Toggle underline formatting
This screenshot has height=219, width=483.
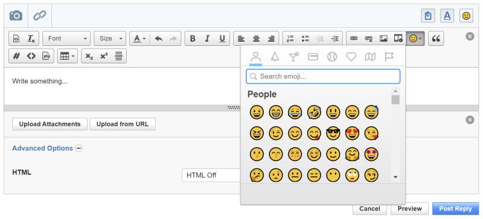coord(222,39)
